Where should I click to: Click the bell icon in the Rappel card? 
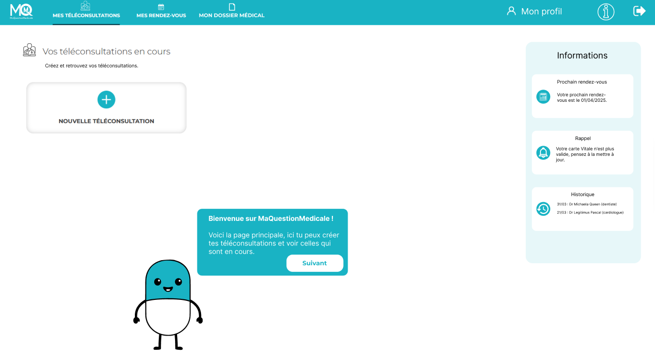pos(543,153)
